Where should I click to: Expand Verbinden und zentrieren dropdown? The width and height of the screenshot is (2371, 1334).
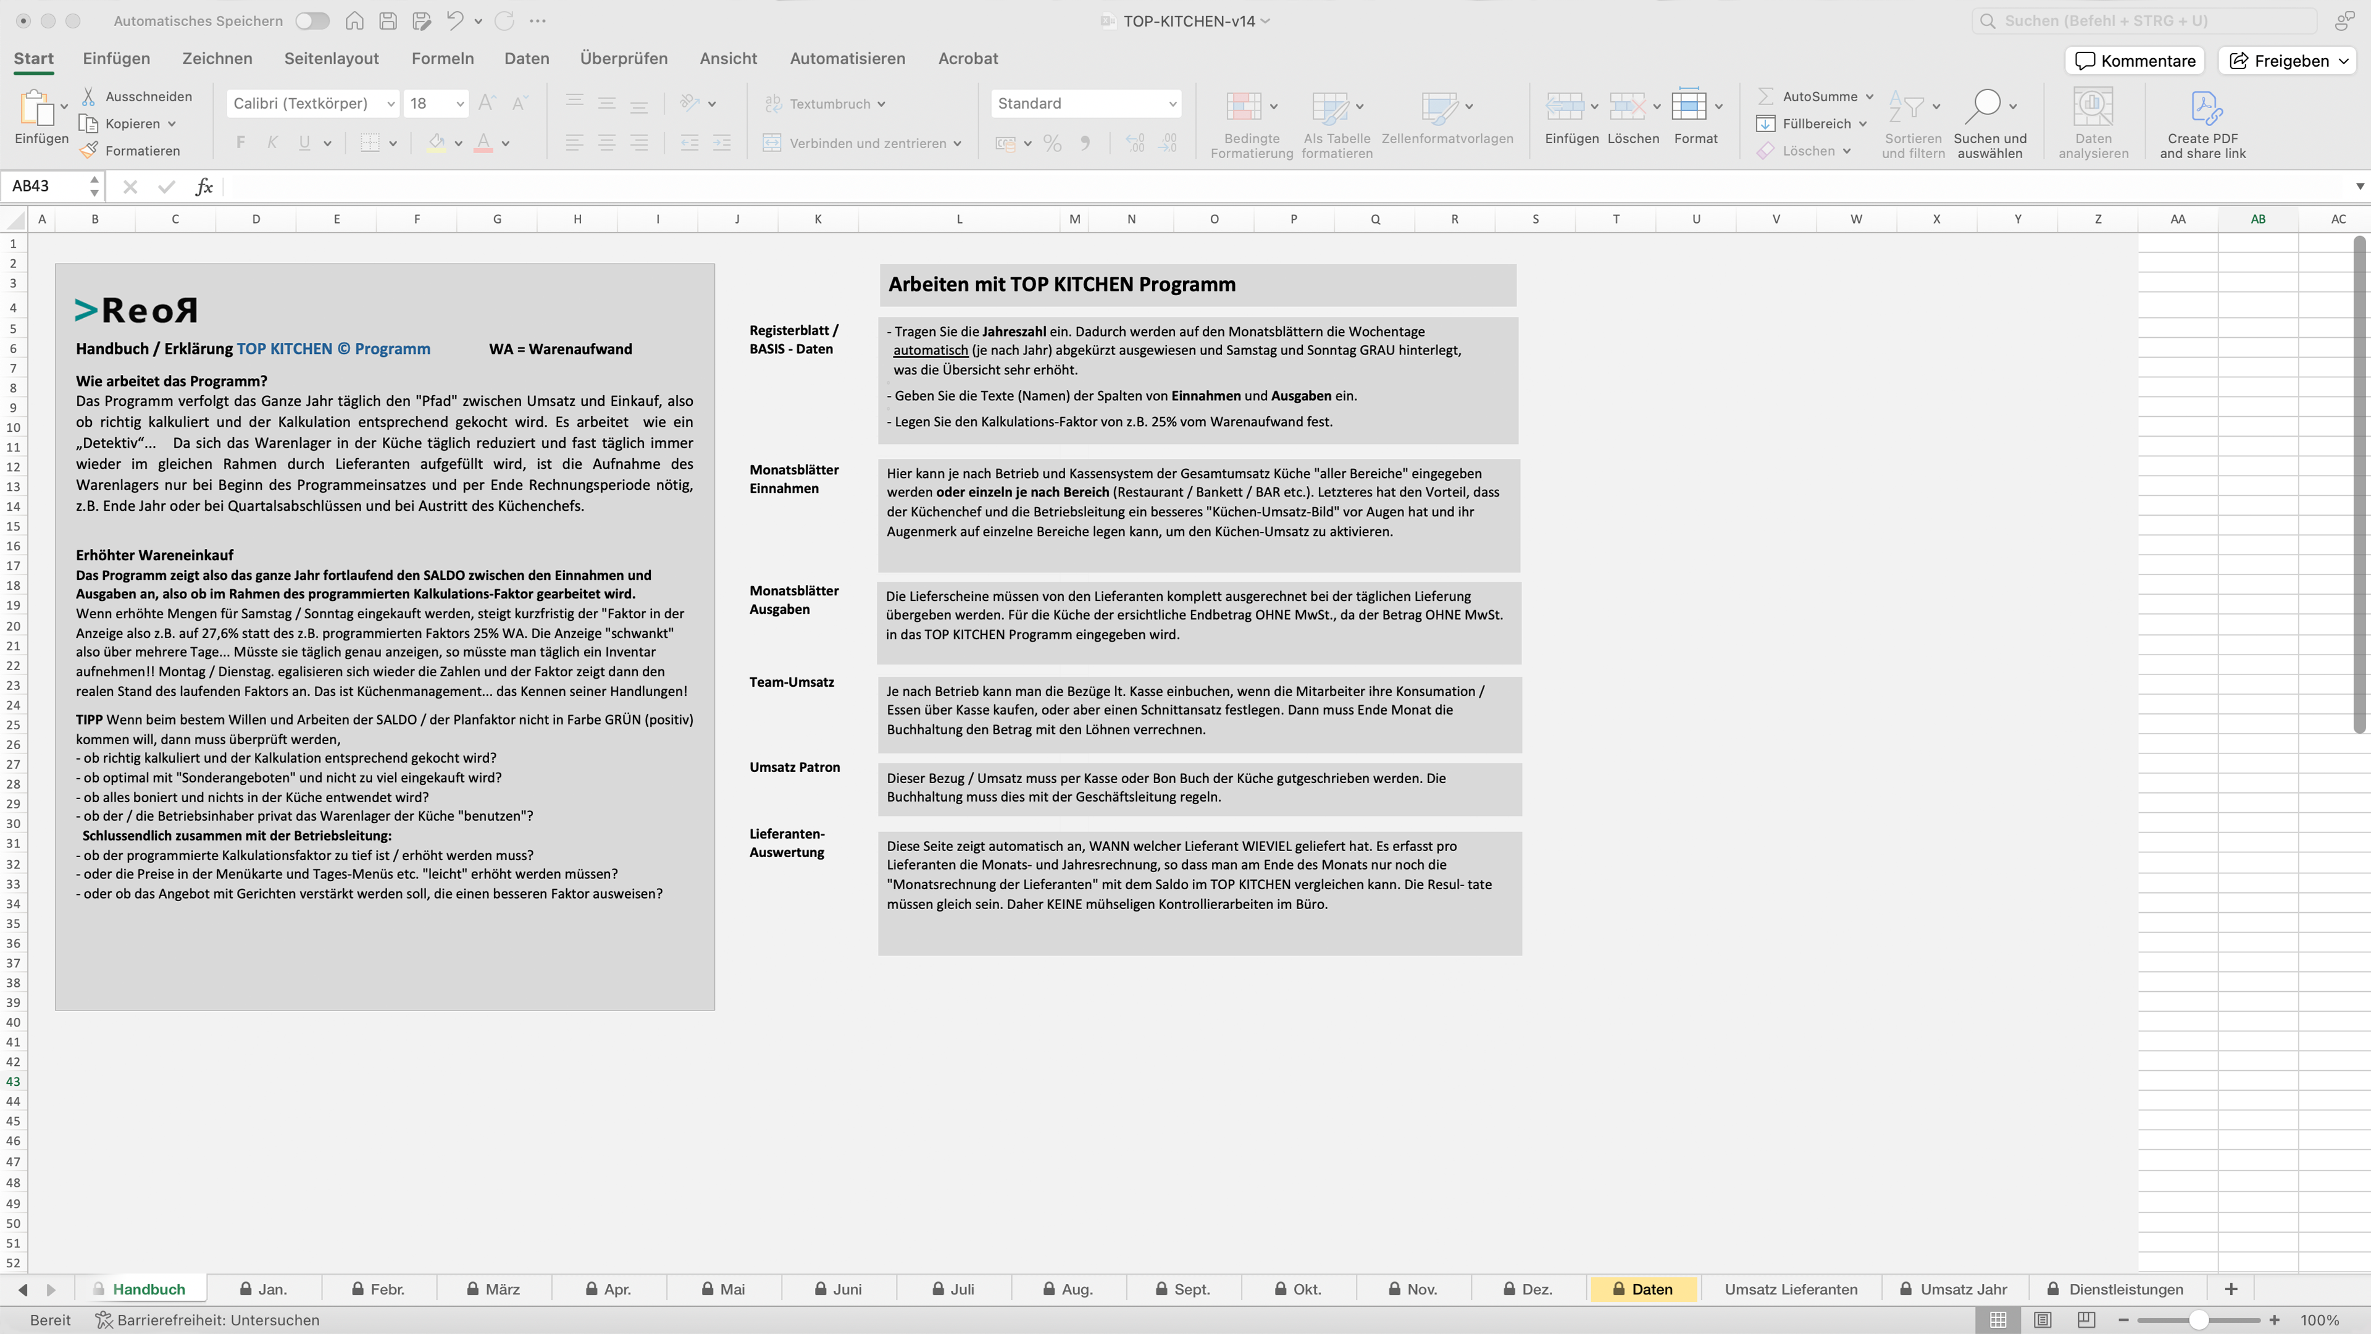coord(957,144)
